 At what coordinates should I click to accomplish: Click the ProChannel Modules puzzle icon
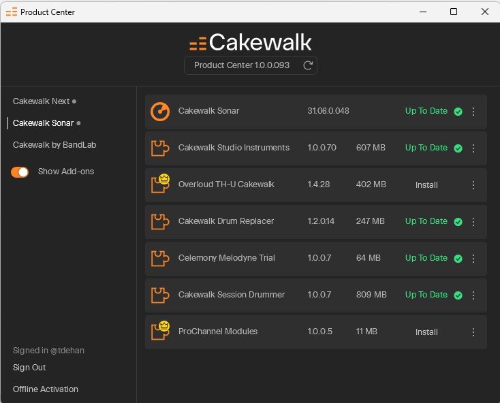(160, 331)
